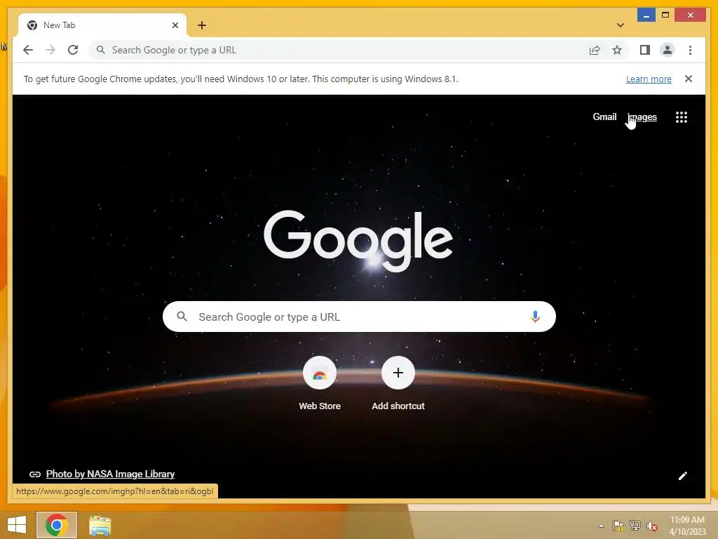
Task: Open Gmail link
Action: coord(604,117)
